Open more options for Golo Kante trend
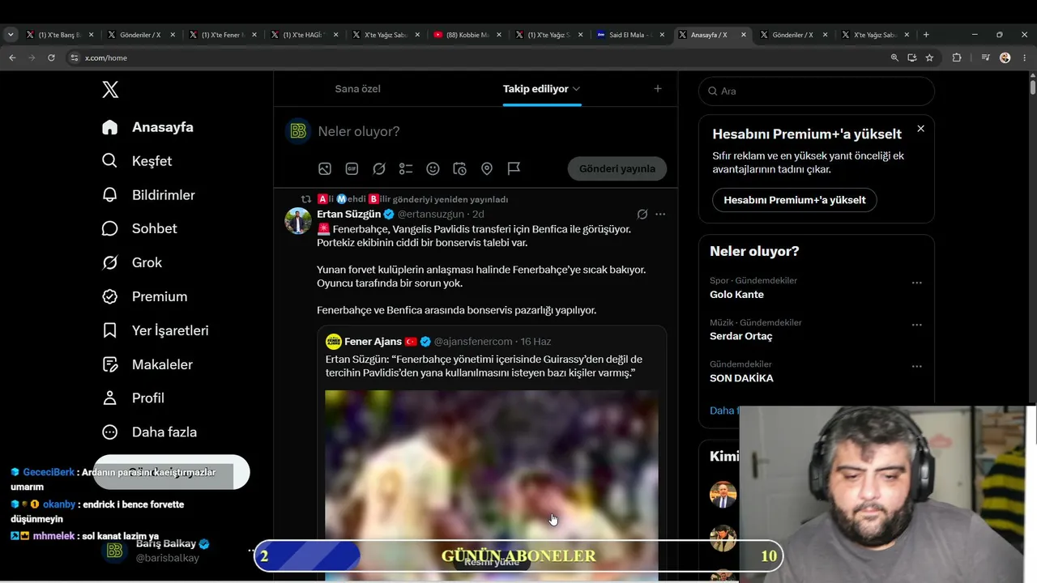Image resolution: width=1037 pixels, height=583 pixels. [917, 283]
